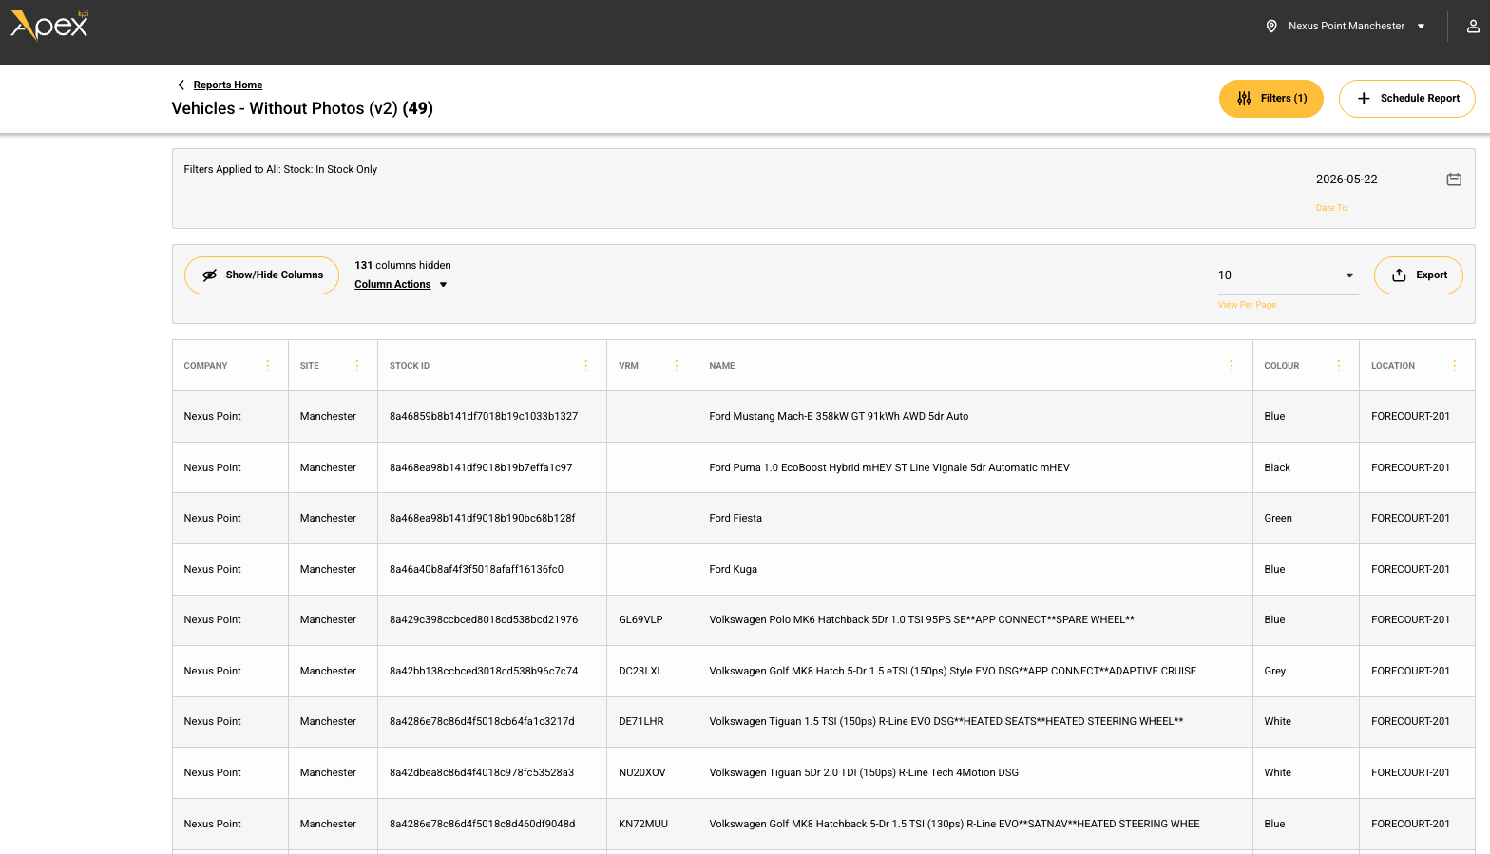Open SITE column options menu
This screenshot has width=1490, height=854.
tap(357, 366)
